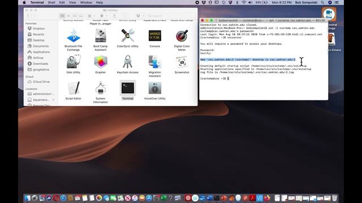The width and height of the screenshot is (362, 203).
Task: Open Finder from the Dock
Action: 28,198
